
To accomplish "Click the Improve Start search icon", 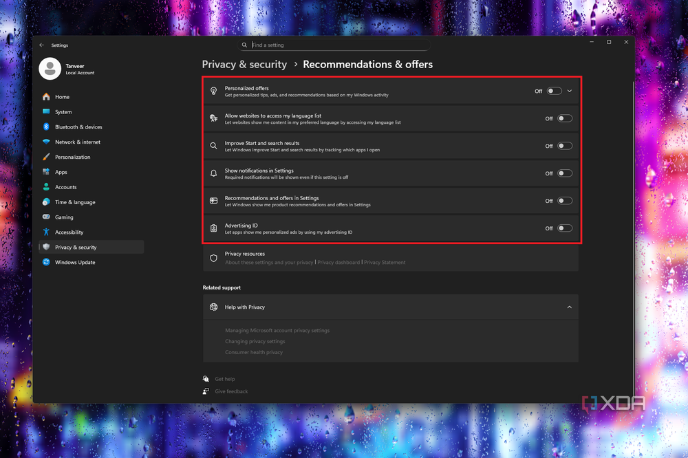I will 214,146.
